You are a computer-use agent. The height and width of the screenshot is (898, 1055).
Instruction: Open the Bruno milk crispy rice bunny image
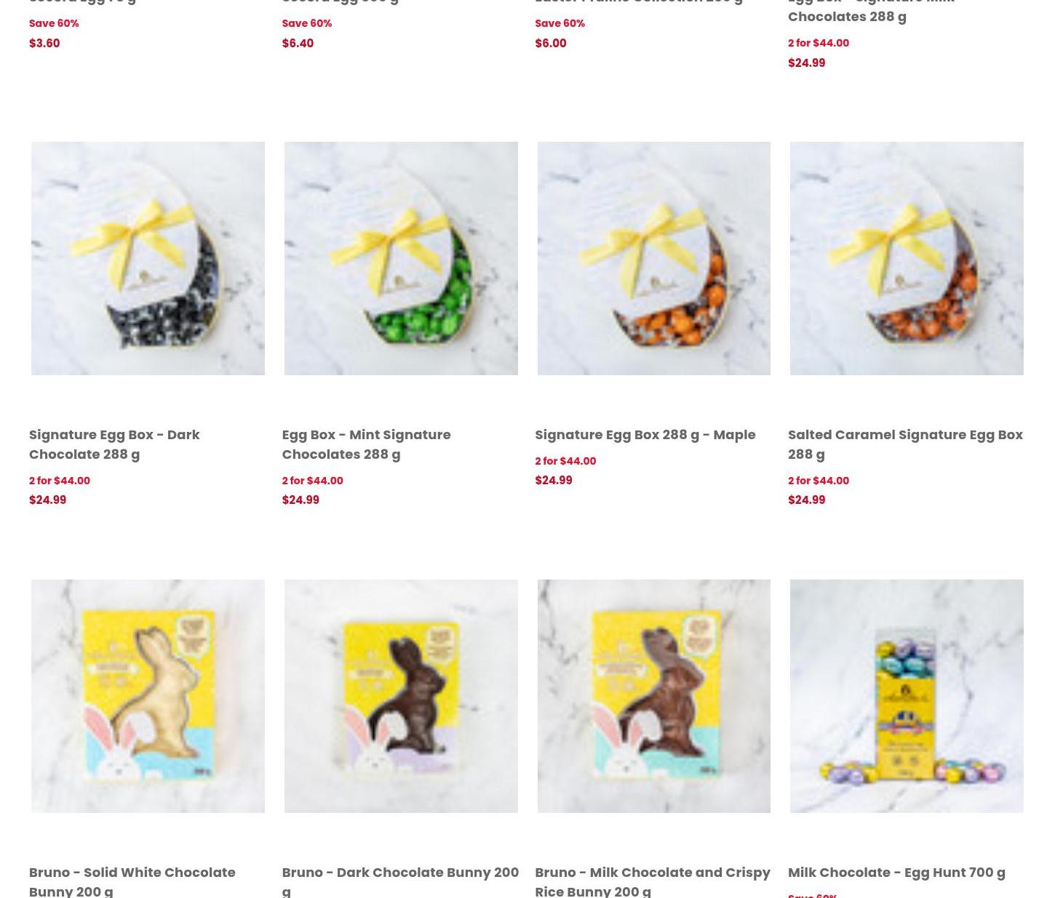click(x=653, y=696)
